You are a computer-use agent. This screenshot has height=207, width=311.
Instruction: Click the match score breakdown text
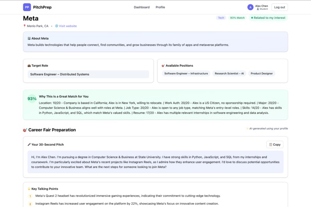click(160, 108)
